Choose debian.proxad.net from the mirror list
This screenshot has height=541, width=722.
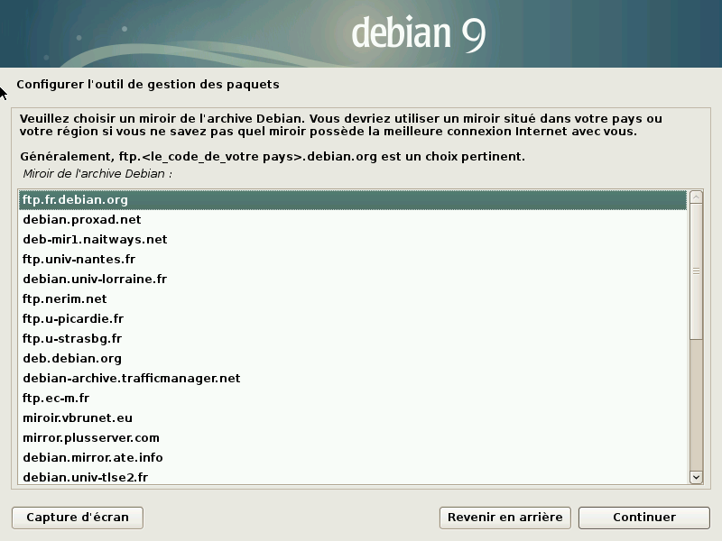tap(81, 220)
